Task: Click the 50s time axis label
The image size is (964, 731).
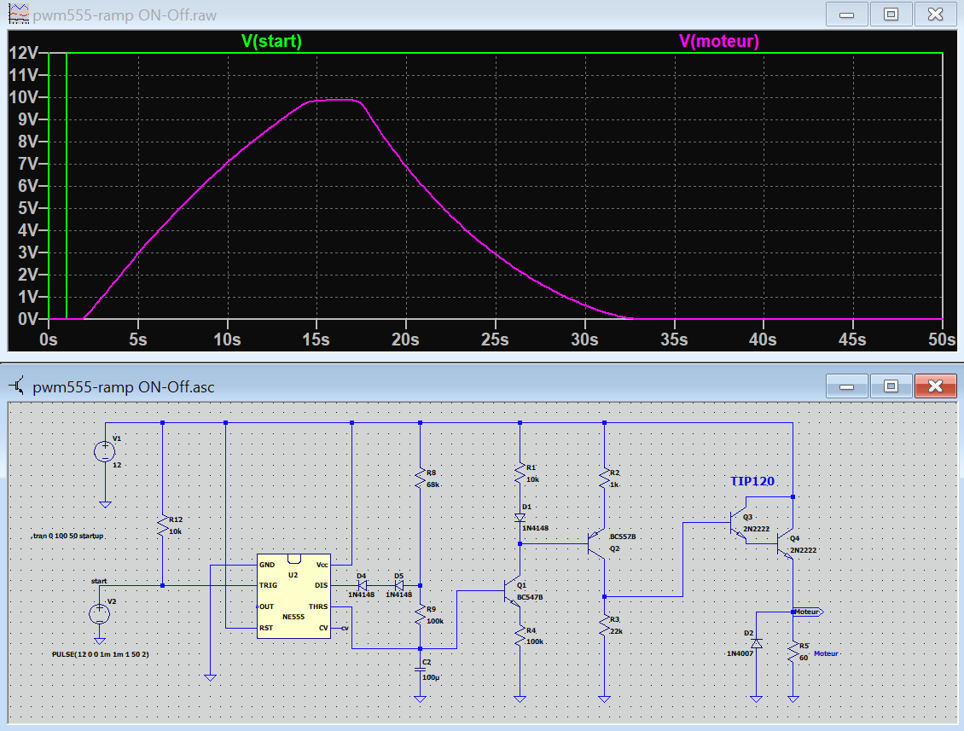Action: point(941,339)
